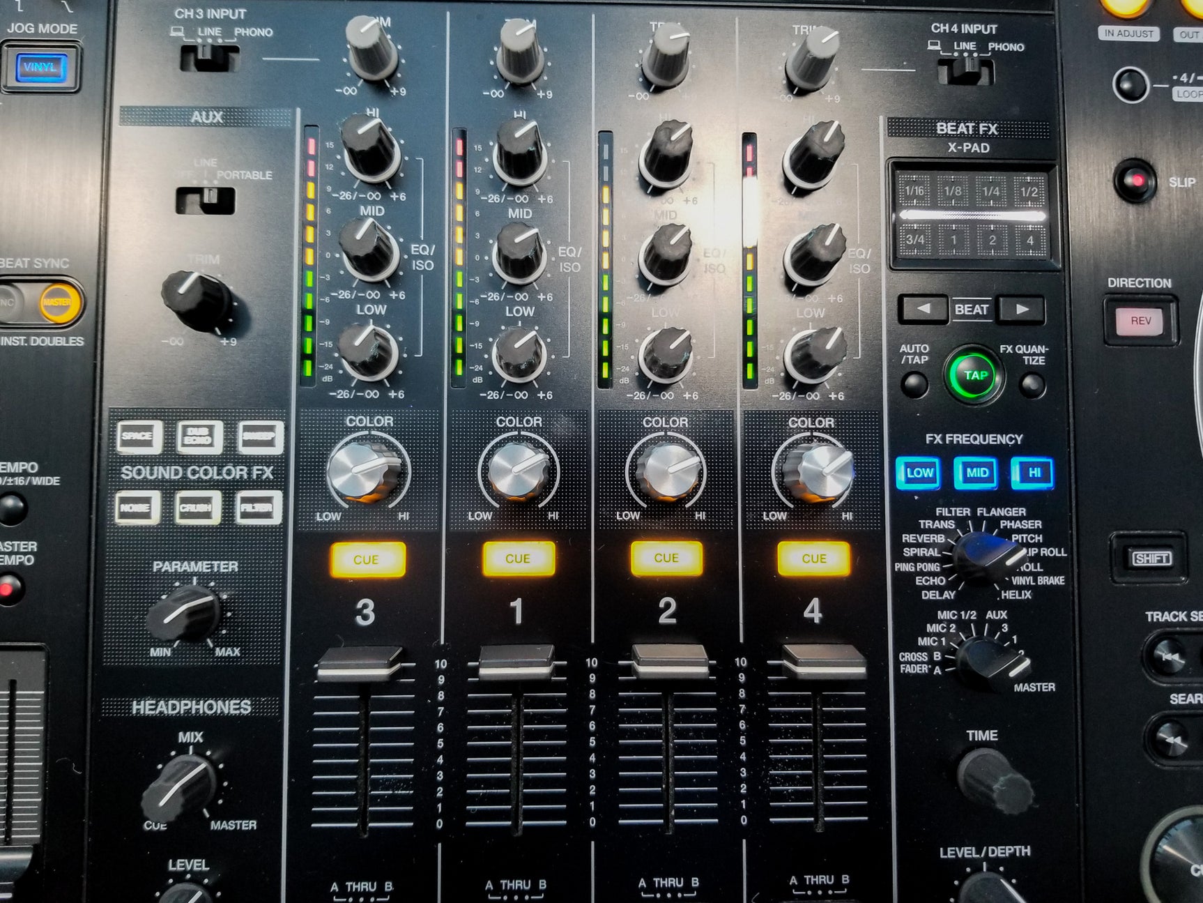Click the channel 4 LOW EQ knob

click(813, 356)
